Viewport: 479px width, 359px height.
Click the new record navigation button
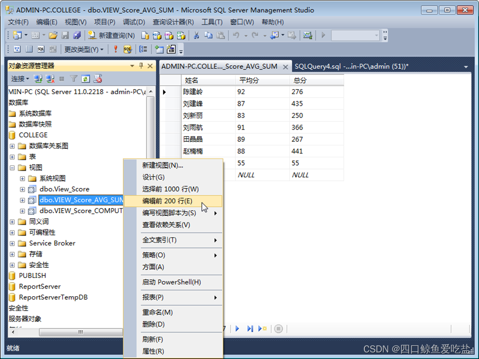(x=263, y=329)
